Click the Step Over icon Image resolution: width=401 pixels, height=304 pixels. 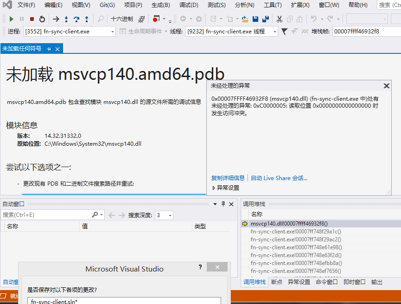pos(76,19)
